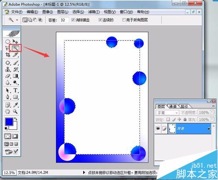Select the Pen tool
The width and height of the screenshot is (218, 180).
click(x=7, y=97)
